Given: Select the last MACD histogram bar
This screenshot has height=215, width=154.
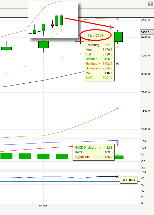Looking at the screenshot, I should tap(119, 157).
